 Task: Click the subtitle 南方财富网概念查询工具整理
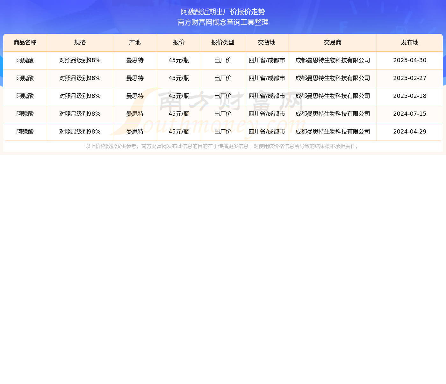click(223, 22)
